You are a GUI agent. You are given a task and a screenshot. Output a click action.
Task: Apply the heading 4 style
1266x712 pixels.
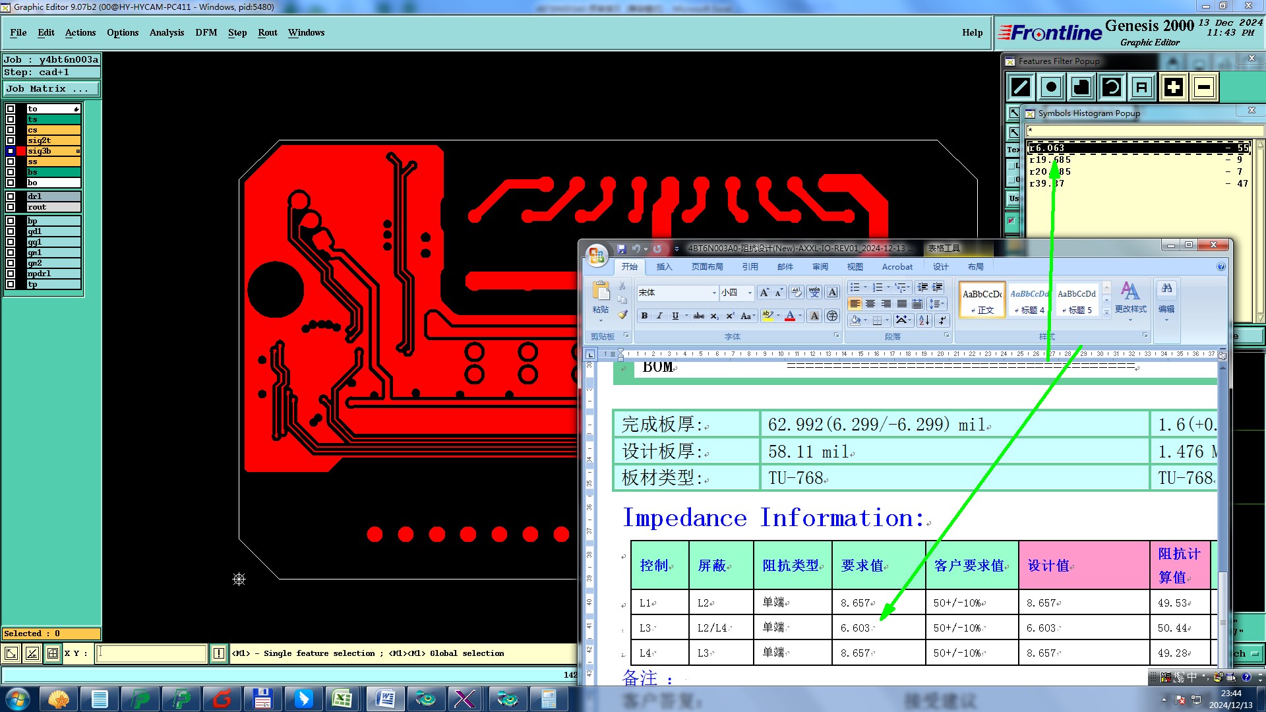point(1029,300)
